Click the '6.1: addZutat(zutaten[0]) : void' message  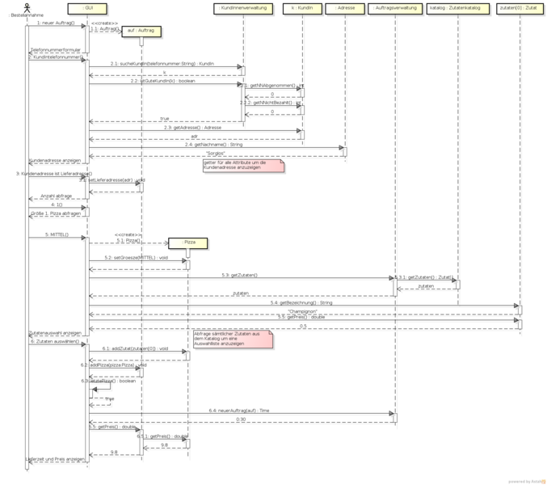tap(135, 348)
